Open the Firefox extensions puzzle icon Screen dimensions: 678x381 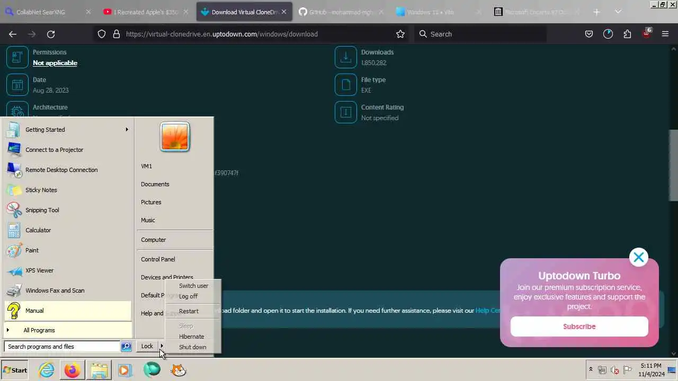coord(627,34)
